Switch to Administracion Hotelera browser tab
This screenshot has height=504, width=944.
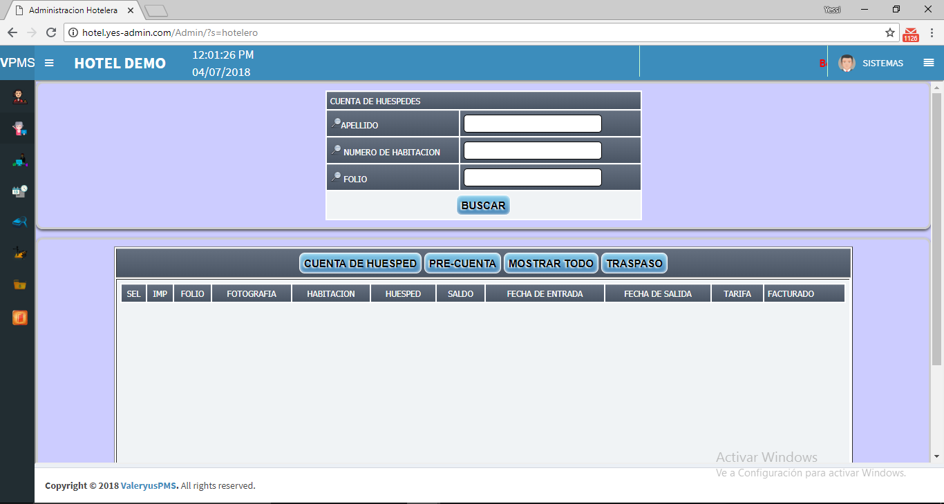(73, 10)
